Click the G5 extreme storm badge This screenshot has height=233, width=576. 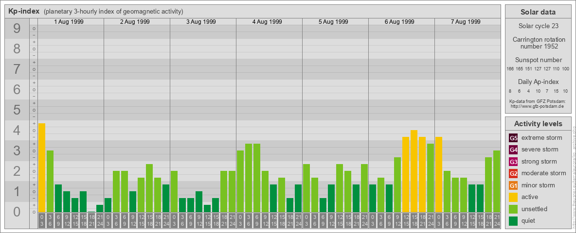(513, 138)
